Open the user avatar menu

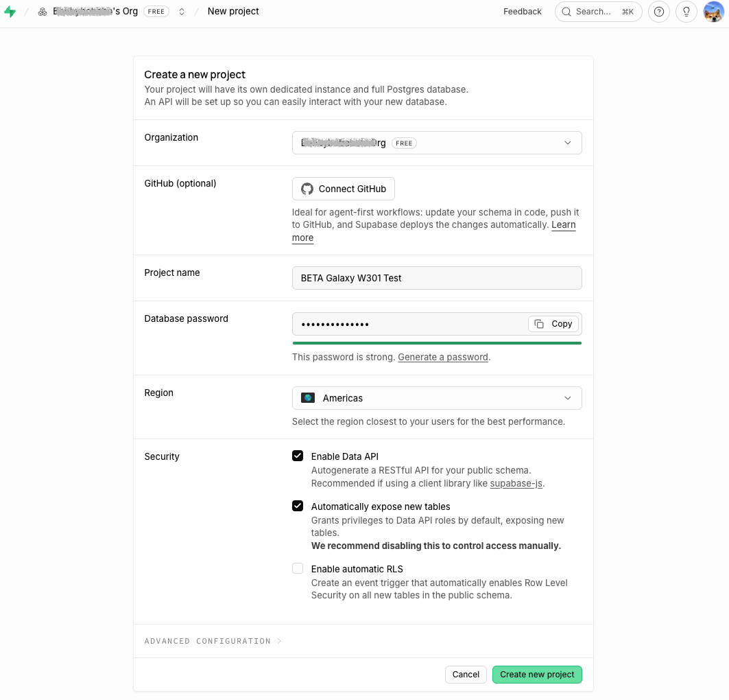coord(713,12)
